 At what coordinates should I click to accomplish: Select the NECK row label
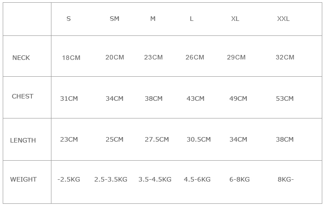pyautogui.click(x=21, y=58)
